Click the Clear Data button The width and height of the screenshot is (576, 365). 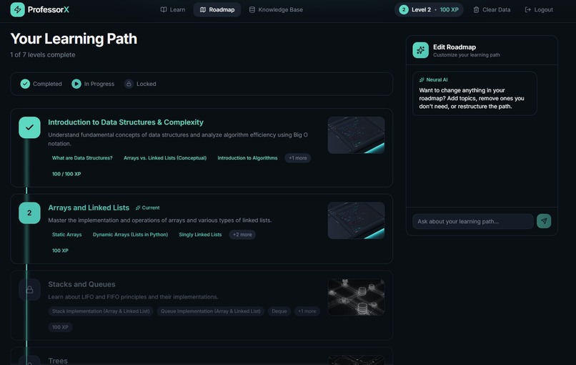point(492,9)
